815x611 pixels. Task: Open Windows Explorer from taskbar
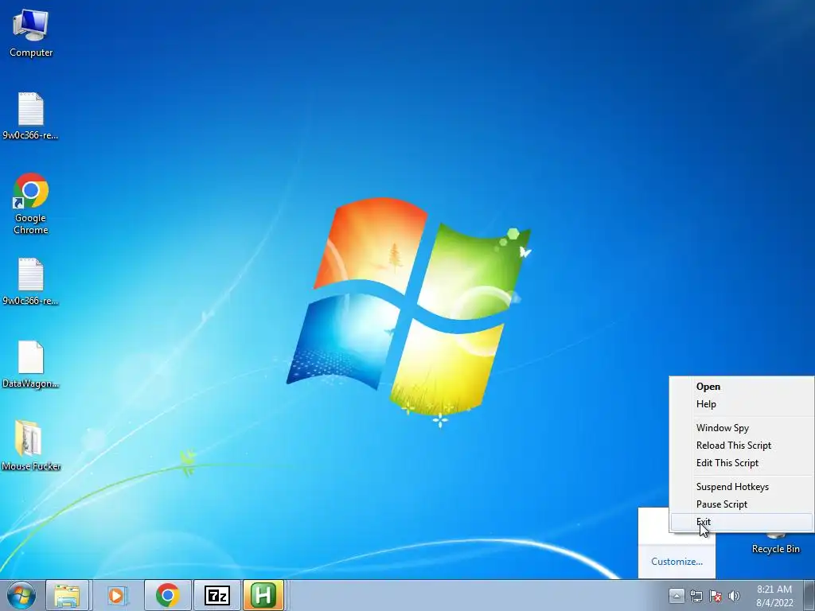point(68,595)
